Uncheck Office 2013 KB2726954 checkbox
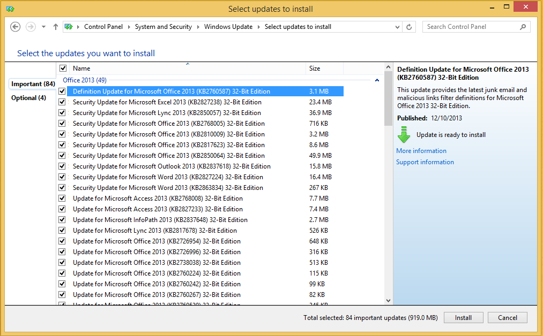 tap(62, 241)
